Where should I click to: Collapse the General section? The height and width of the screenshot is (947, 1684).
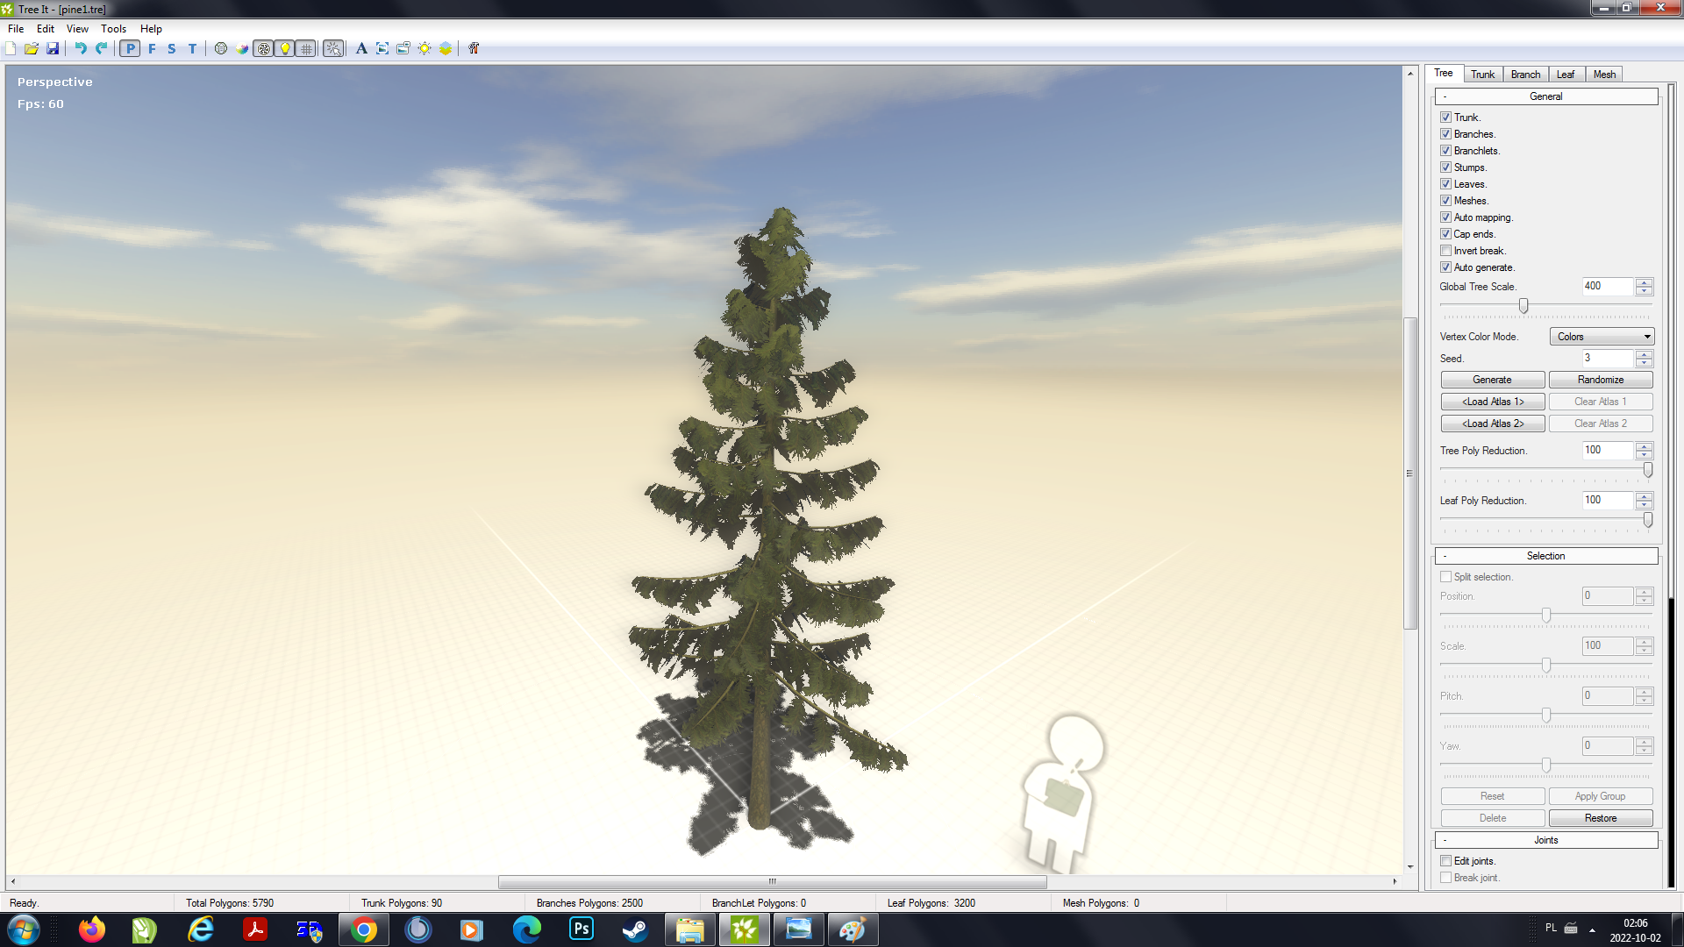[x=1444, y=96]
